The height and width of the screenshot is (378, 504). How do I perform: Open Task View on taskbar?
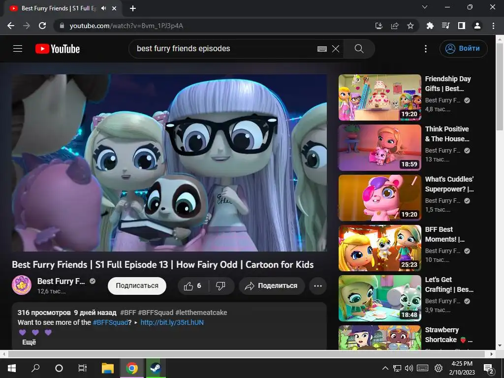click(x=83, y=368)
